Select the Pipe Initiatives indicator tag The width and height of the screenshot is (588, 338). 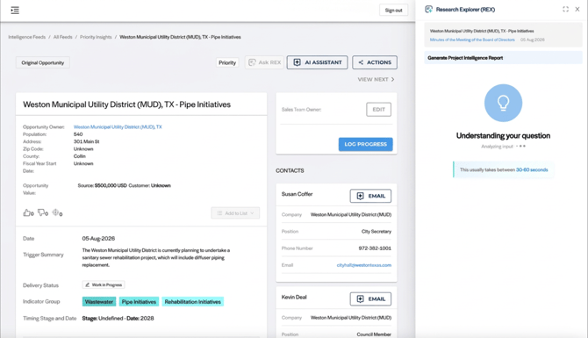click(139, 302)
